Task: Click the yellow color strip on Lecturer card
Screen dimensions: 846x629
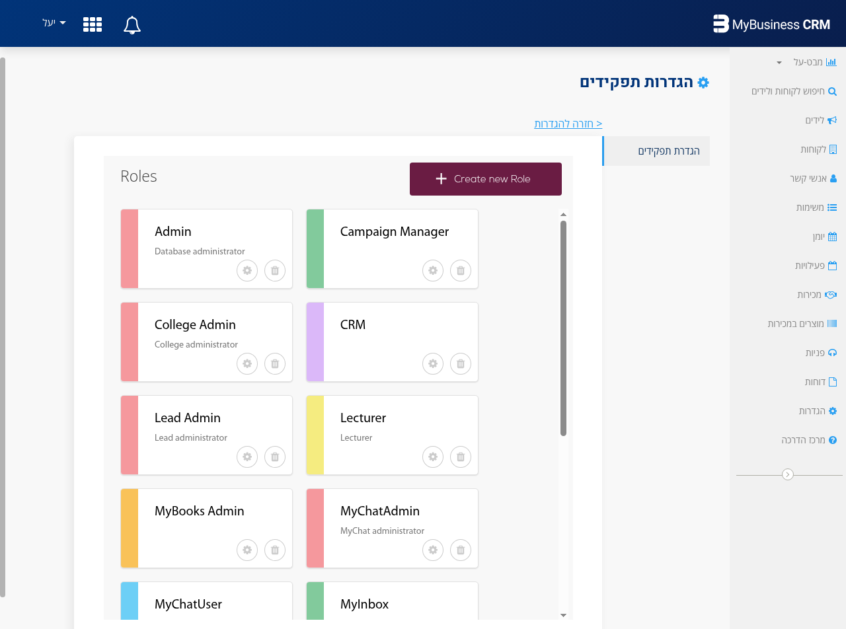Action: click(x=315, y=435)
